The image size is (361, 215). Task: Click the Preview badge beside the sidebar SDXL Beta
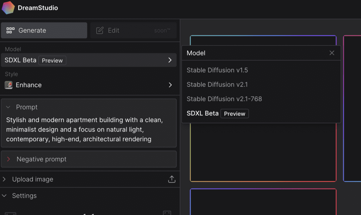click(x=52, y=60)
